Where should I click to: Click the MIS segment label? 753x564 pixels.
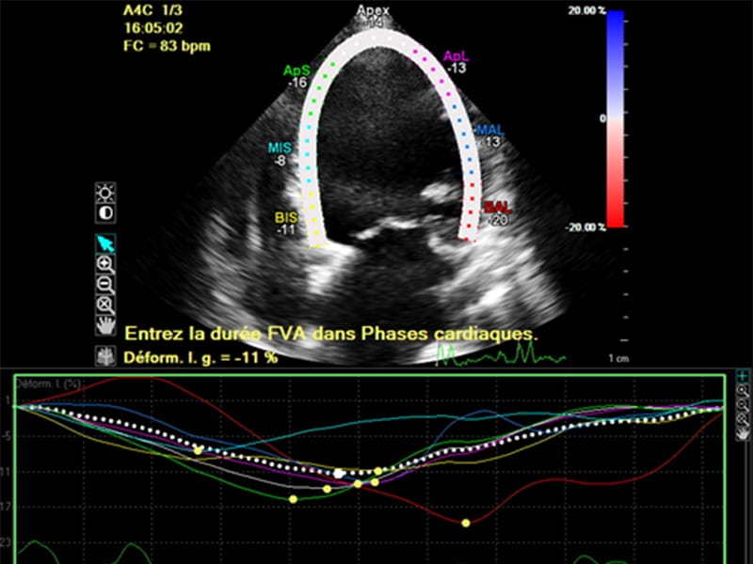(278, 149)
